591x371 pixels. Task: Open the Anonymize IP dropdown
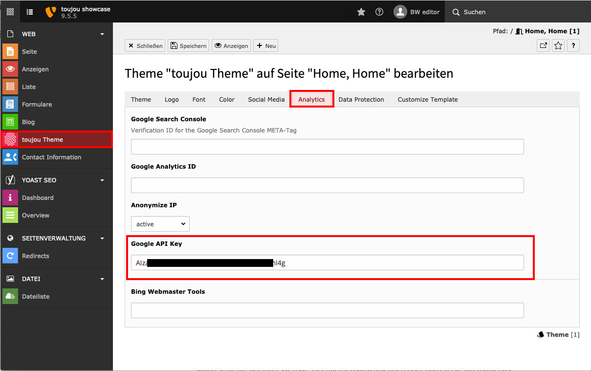(x=160, y=224)
